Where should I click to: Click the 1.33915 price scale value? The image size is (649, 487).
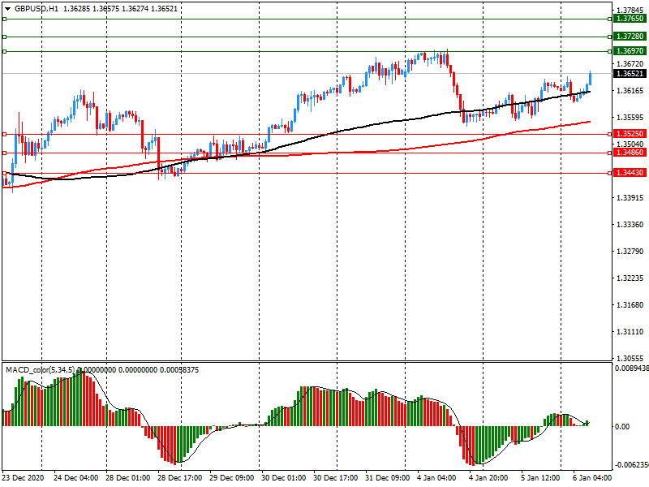pyautogui.click(x=630, y=198)
